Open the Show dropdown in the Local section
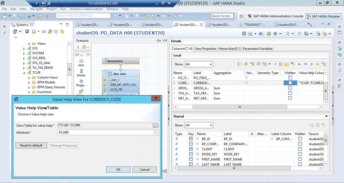Screen dimensions: 344x183 pos(199,64)
